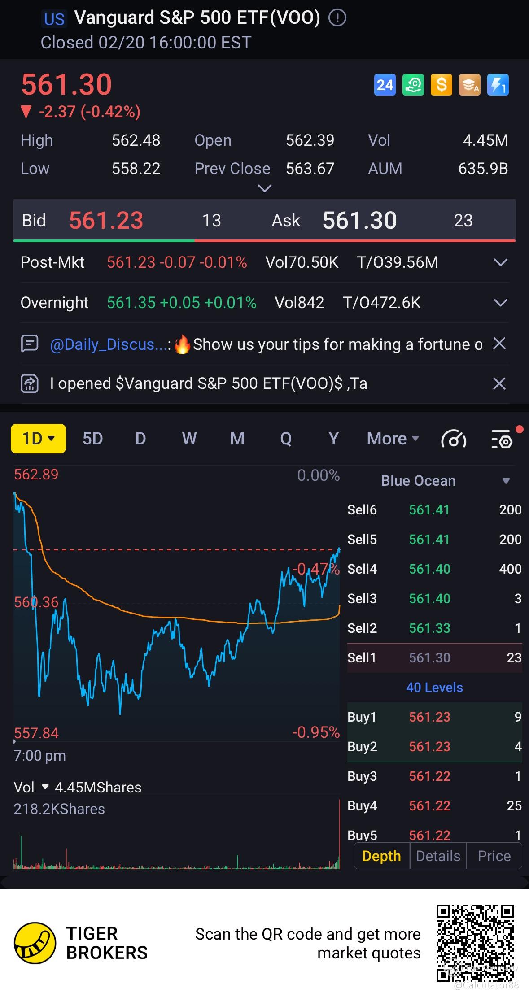
Task: Tap the Prev Close value 563.67
Action: (x=310, y=169)
